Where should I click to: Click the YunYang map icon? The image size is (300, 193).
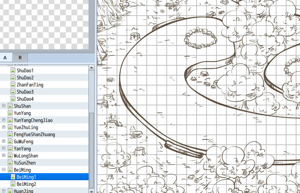[x=10, y=113]
